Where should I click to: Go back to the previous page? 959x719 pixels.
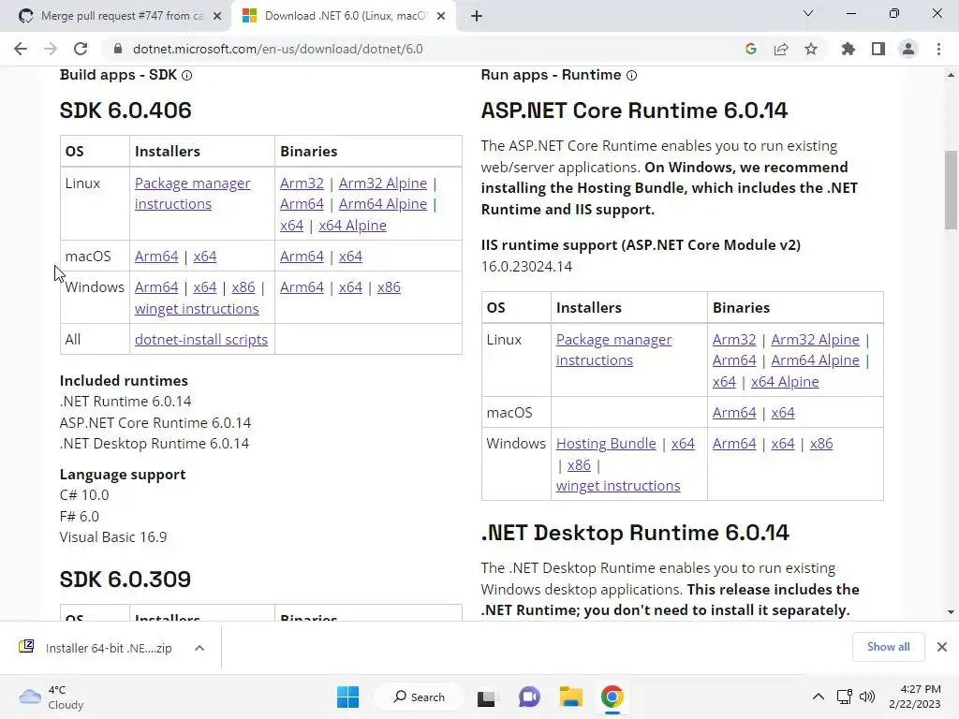coord(21,49)
